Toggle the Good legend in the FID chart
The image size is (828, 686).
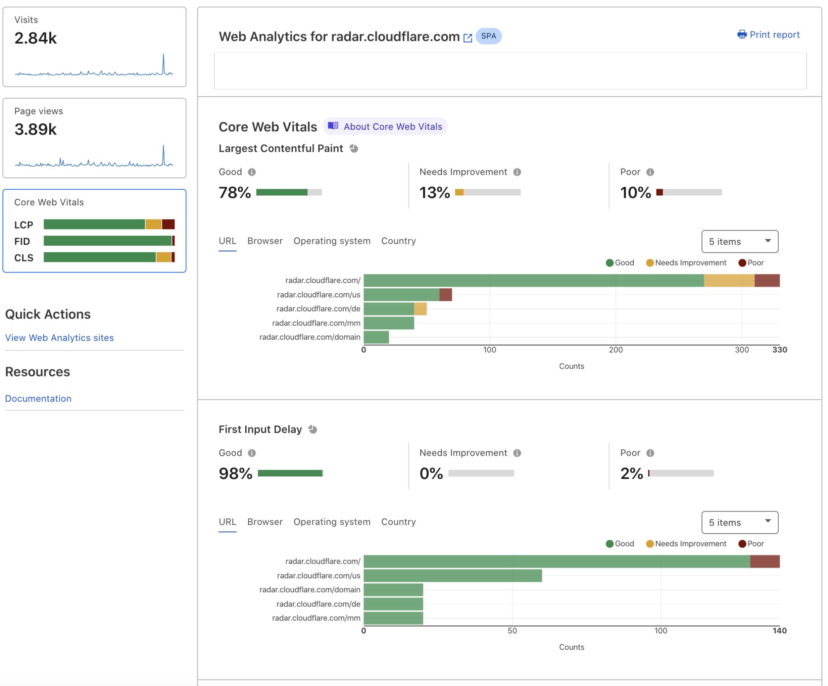[x=620, y=544]
